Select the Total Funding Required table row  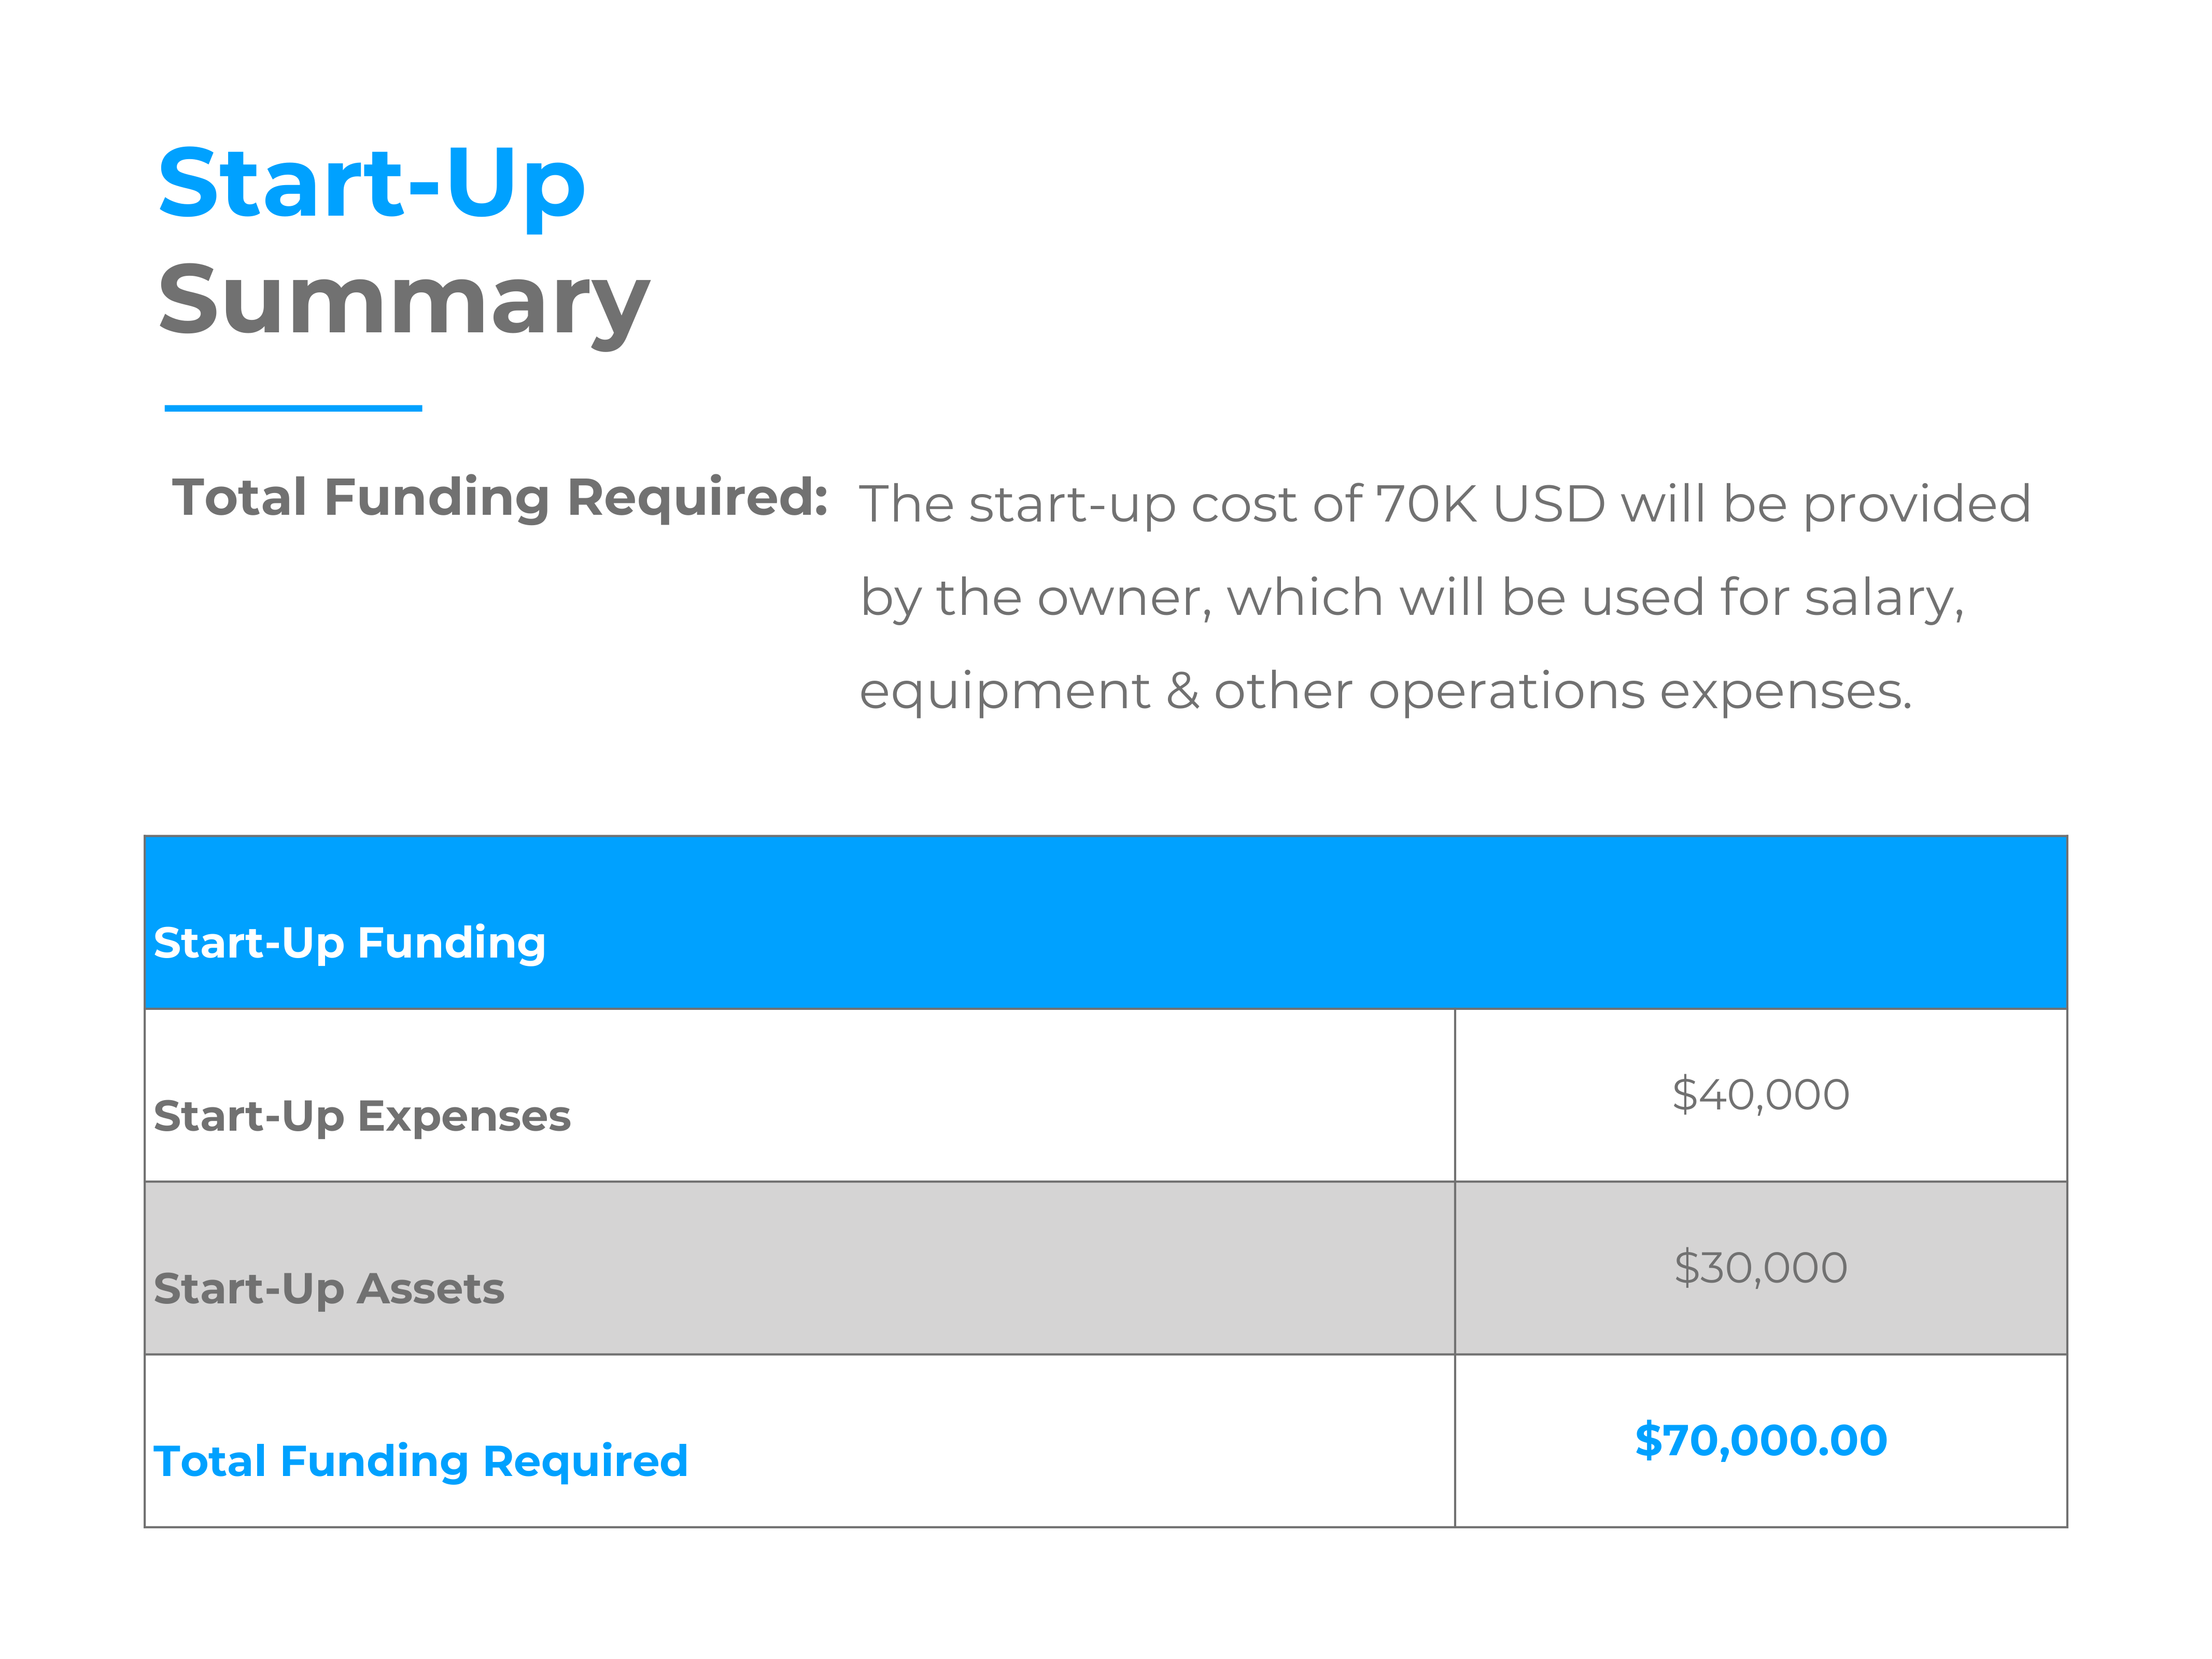tap(1105, 1441)
